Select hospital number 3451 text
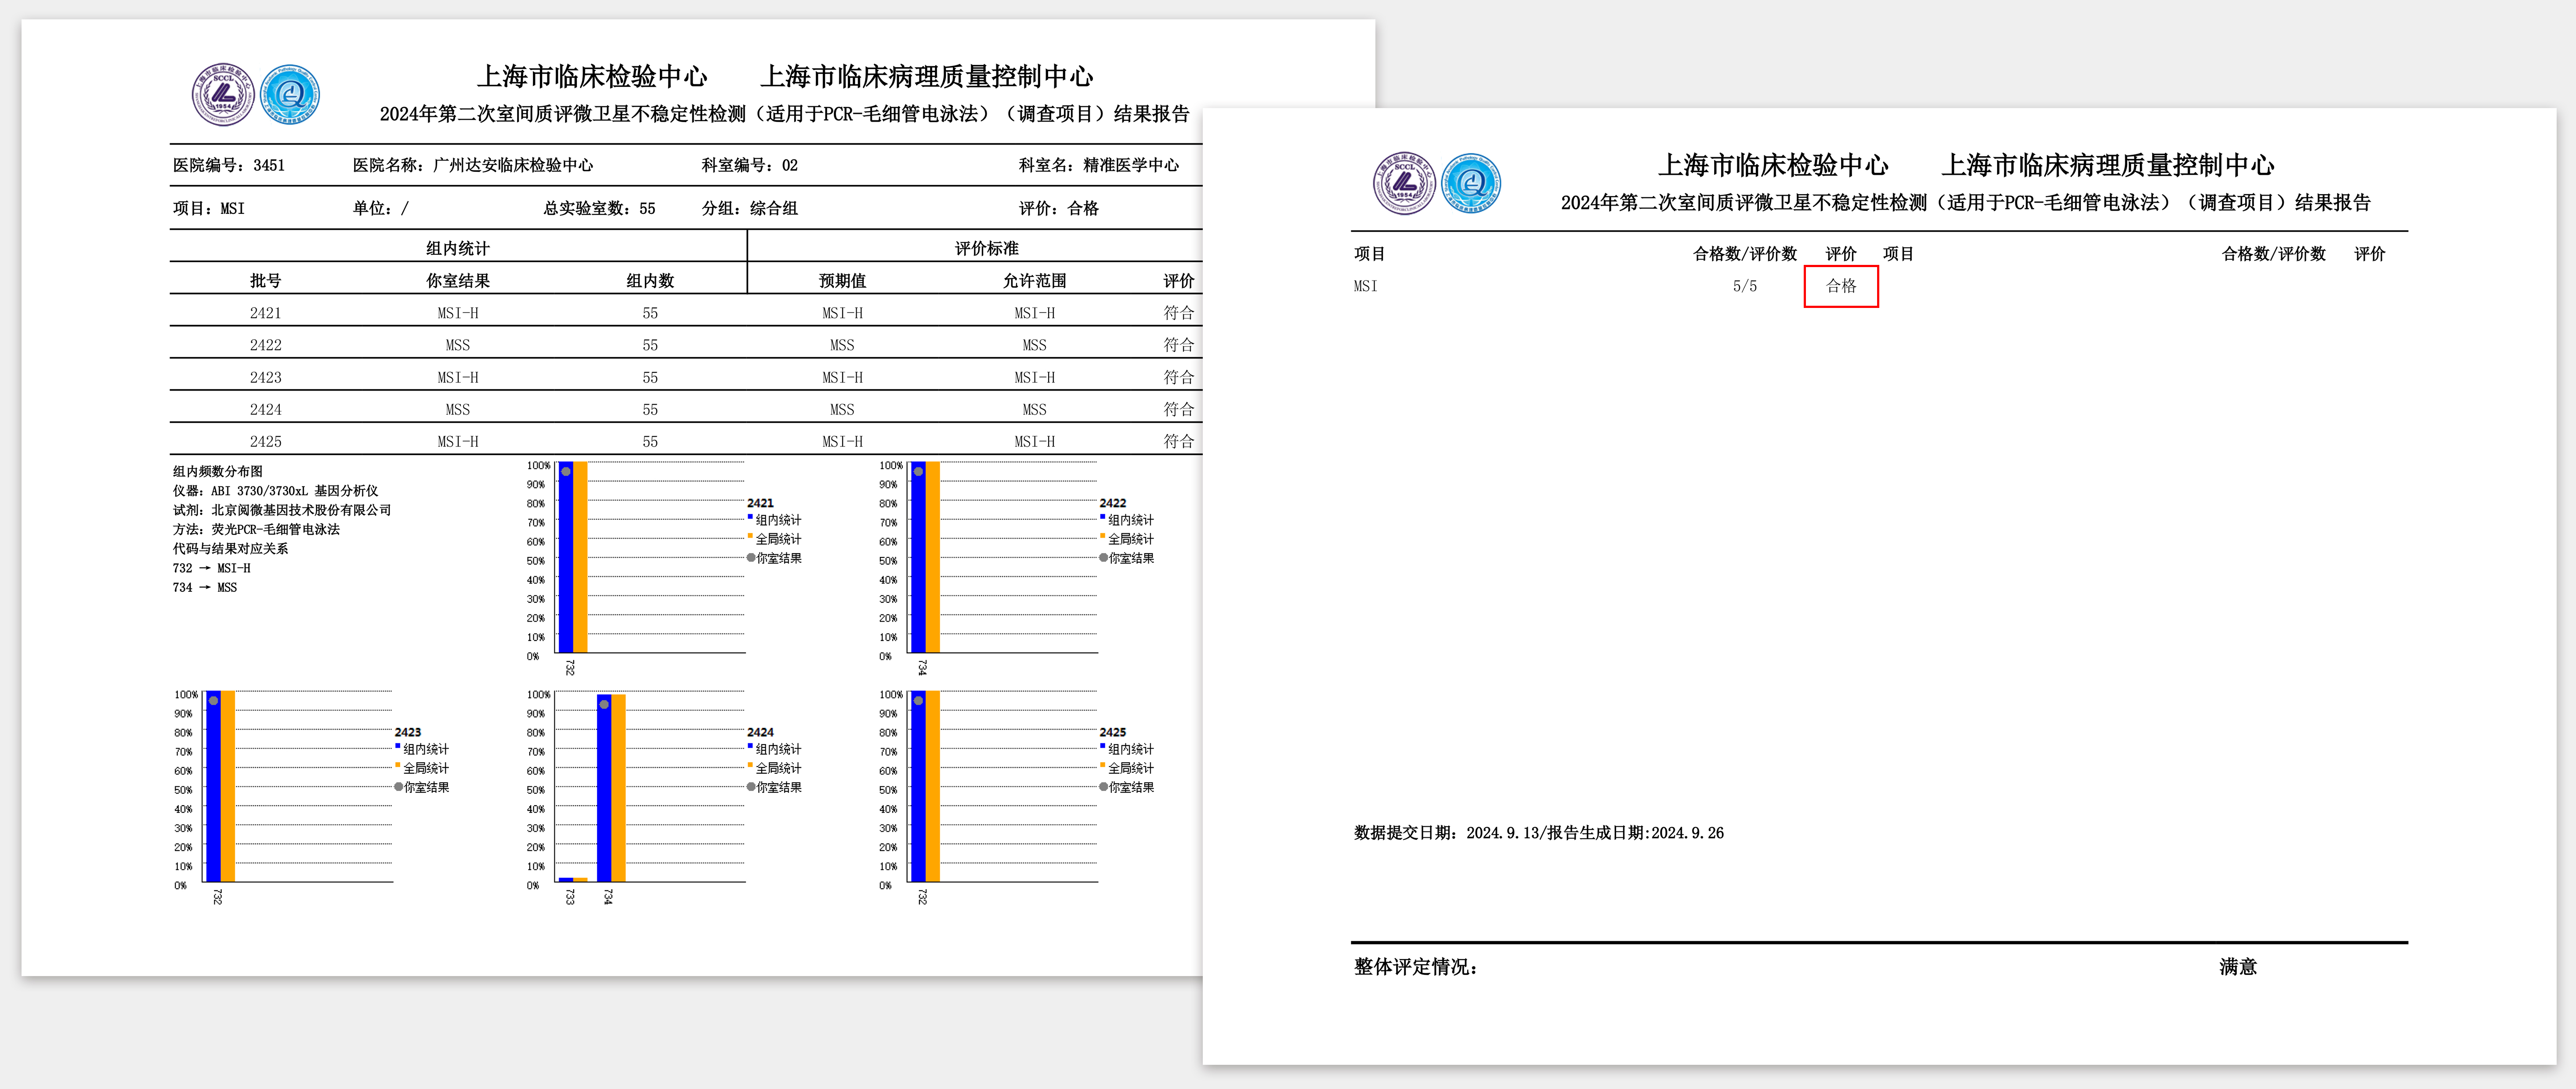Viewport: 2576px width, 1089px height. [268, 165]
